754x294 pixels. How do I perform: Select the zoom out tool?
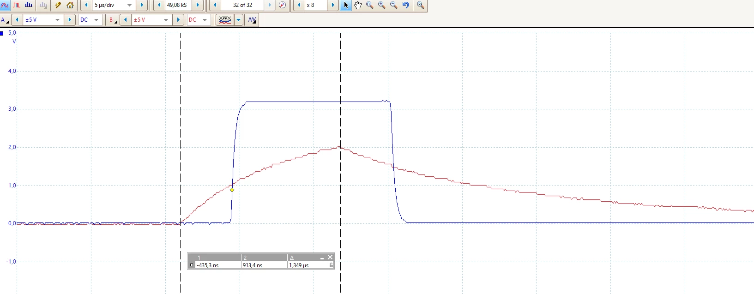point(394,5)
